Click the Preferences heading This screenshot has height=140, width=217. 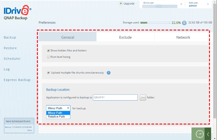coord(47,22)
